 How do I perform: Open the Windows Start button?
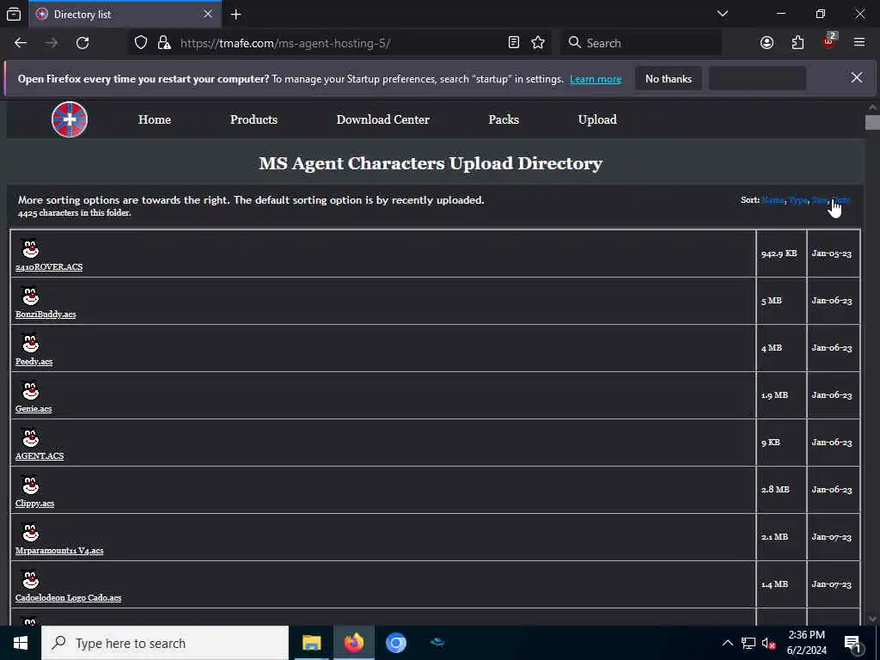21,643
